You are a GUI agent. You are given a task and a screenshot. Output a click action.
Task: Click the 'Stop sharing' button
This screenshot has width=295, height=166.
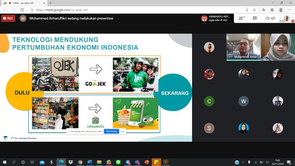[111, 131]
